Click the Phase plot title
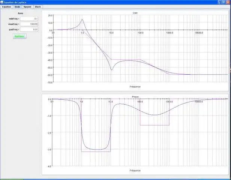The image size is (231, 180). pos(135,97)
